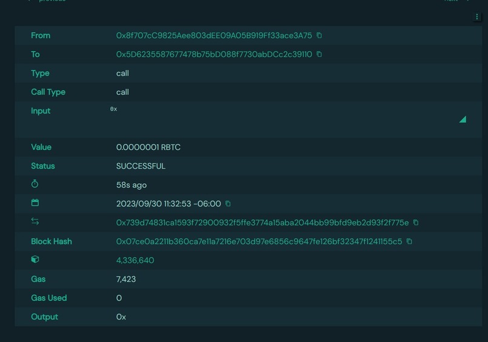Click the Value label

click(41, 147)
